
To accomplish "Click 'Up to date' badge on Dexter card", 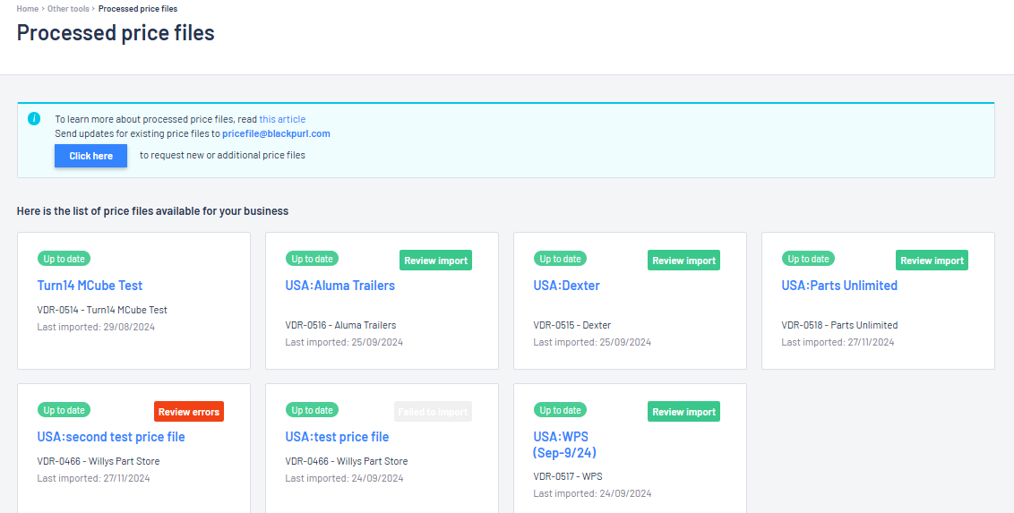I will click(560, 259).
